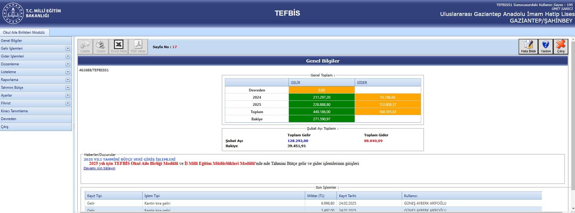575x213 pixels.
Task: Expand Tahmini Bütçe dropdown arrow
Action: tap(68, 88)
